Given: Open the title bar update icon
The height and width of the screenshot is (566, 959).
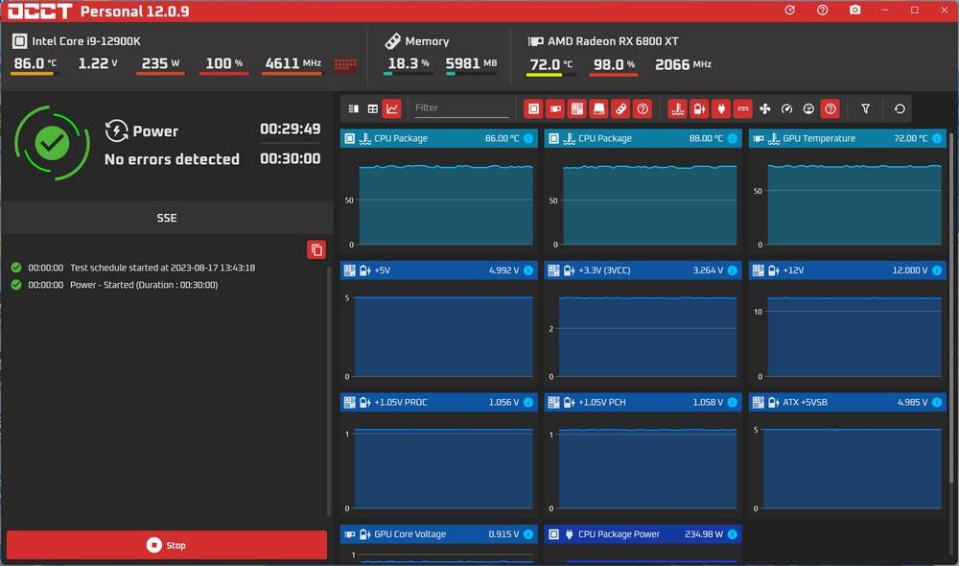Looking at the screenshot, I should 789,11.
